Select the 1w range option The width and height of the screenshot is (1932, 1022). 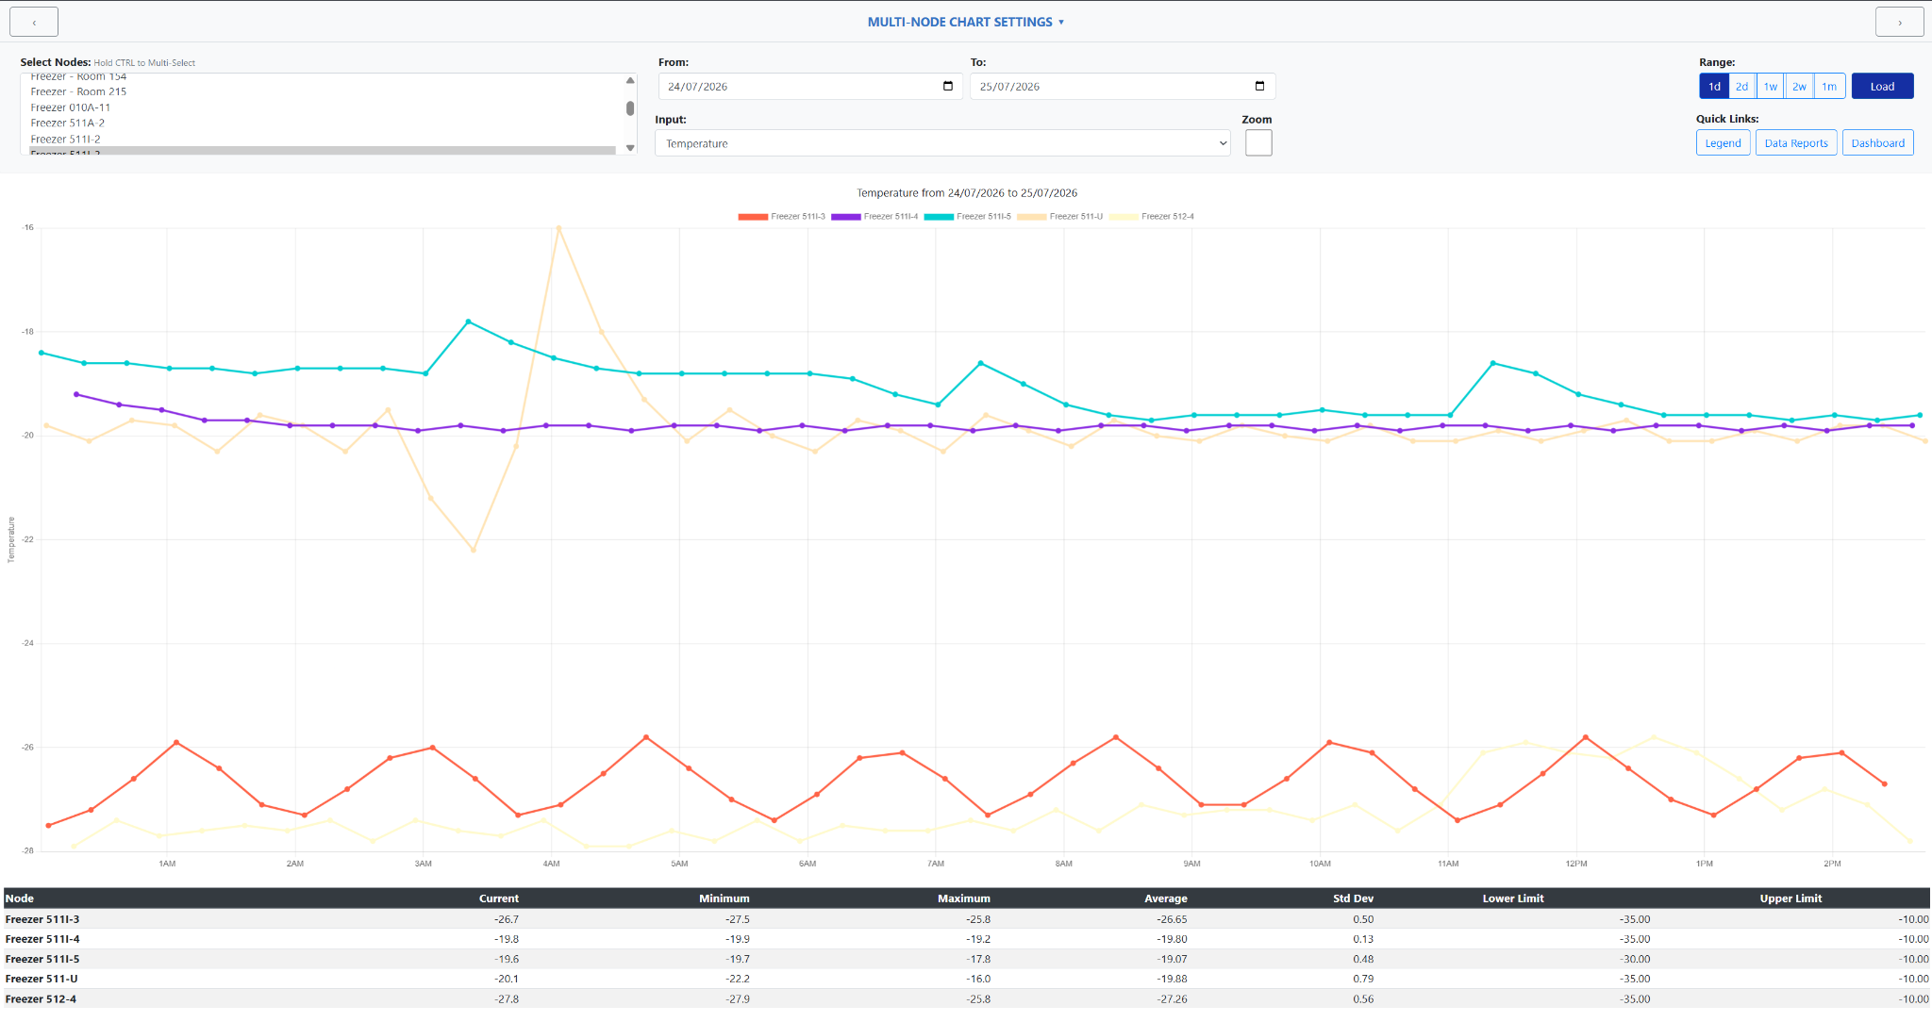point(1771,86)
